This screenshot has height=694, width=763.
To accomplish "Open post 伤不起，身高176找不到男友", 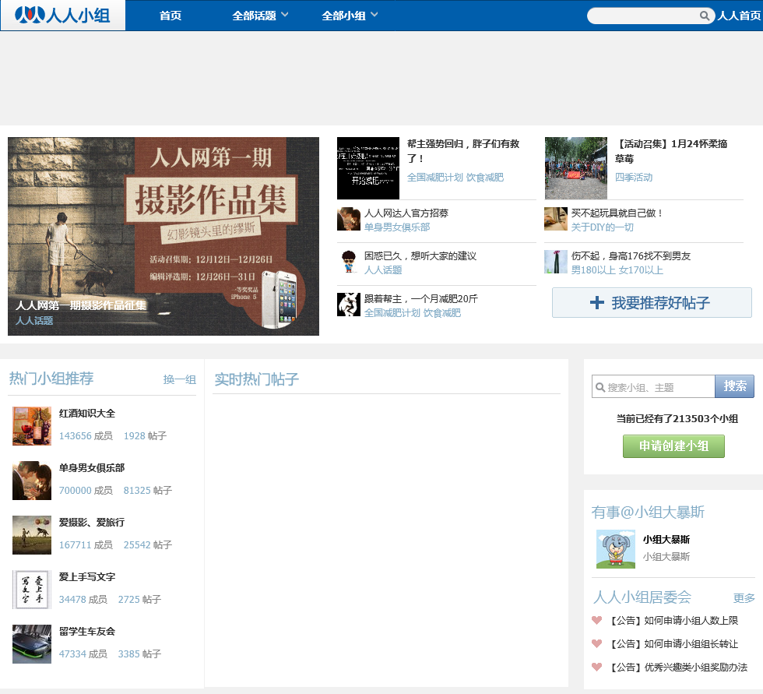I will pyautogui.click(x=631, y=256).
